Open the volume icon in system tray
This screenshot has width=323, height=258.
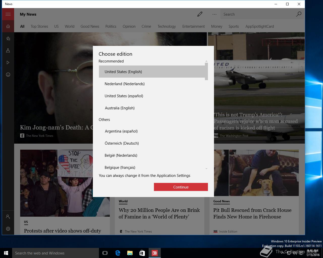pyautogui.click(x=295, y=253)
